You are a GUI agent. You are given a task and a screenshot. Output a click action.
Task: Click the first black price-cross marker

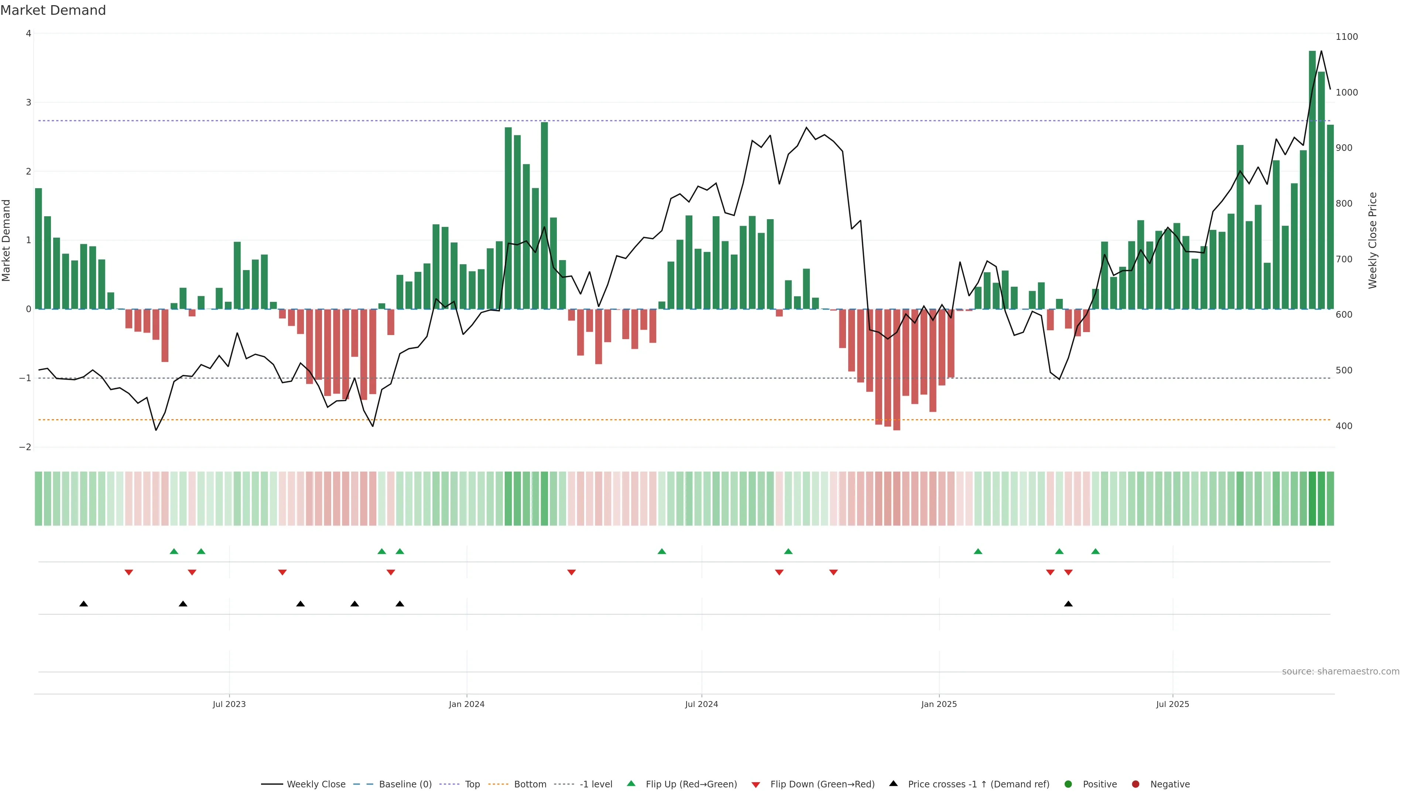(84, 604)
